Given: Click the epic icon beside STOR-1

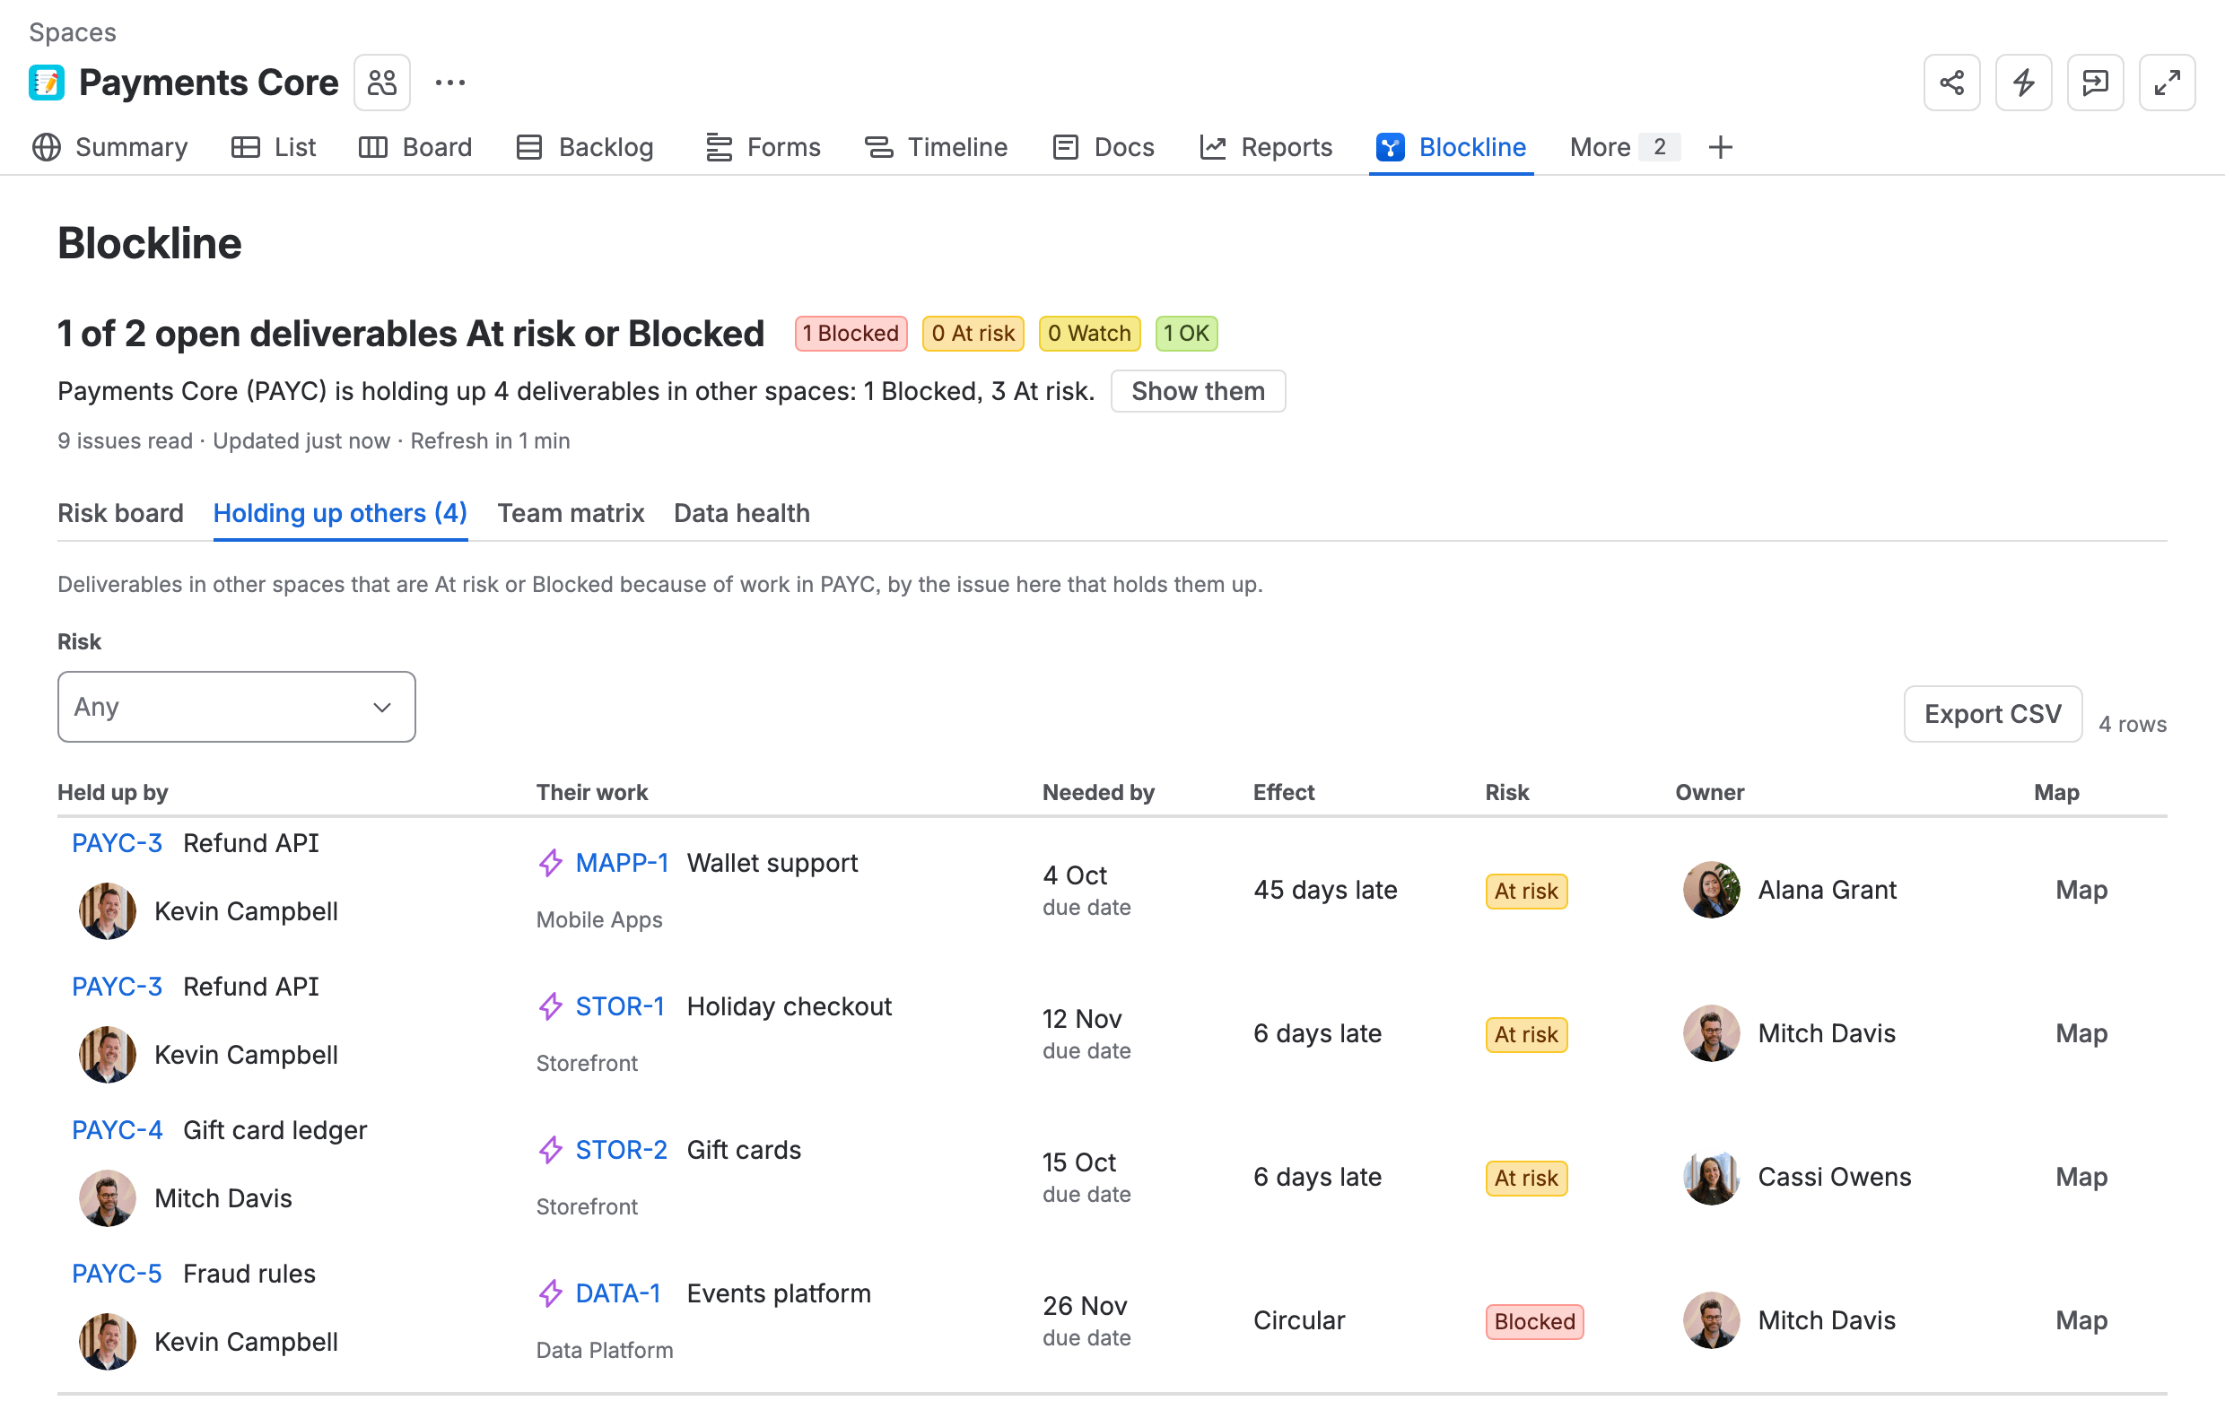Looking at the screenshot, I should [551, 1006].
